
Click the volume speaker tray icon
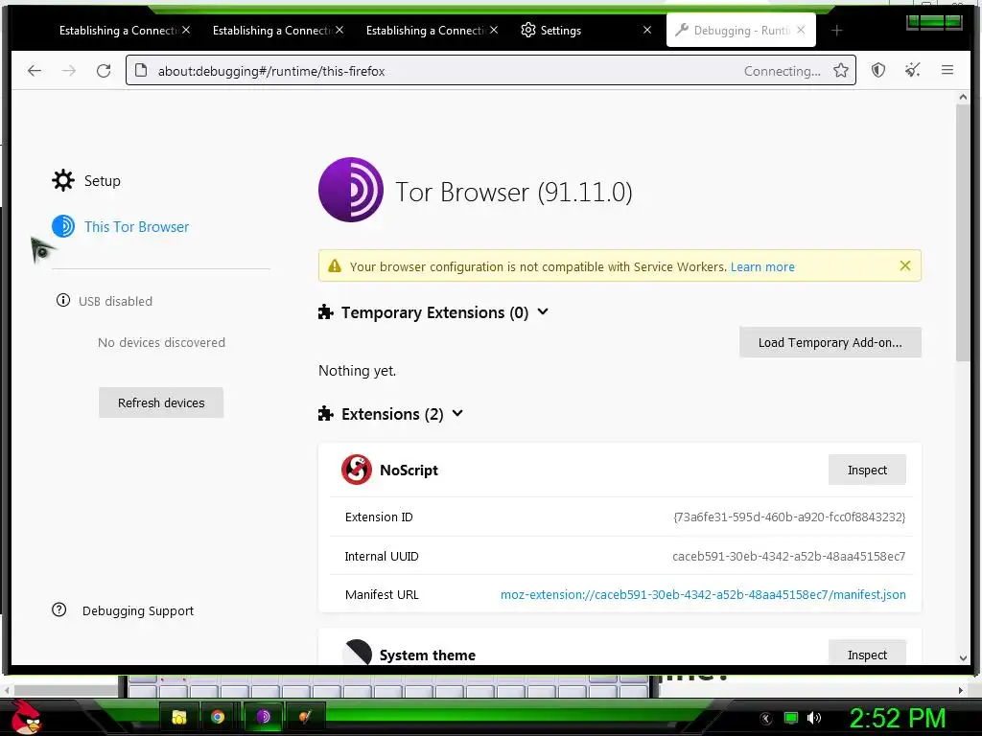coord(813,718)
